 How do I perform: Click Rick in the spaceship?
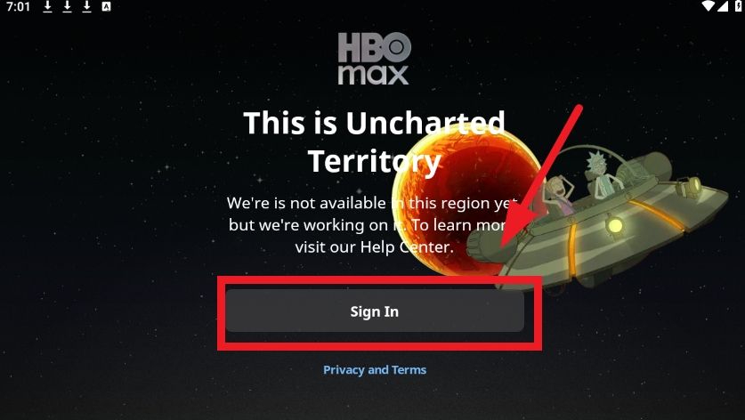pyautogui.click(x=603, y=176)
